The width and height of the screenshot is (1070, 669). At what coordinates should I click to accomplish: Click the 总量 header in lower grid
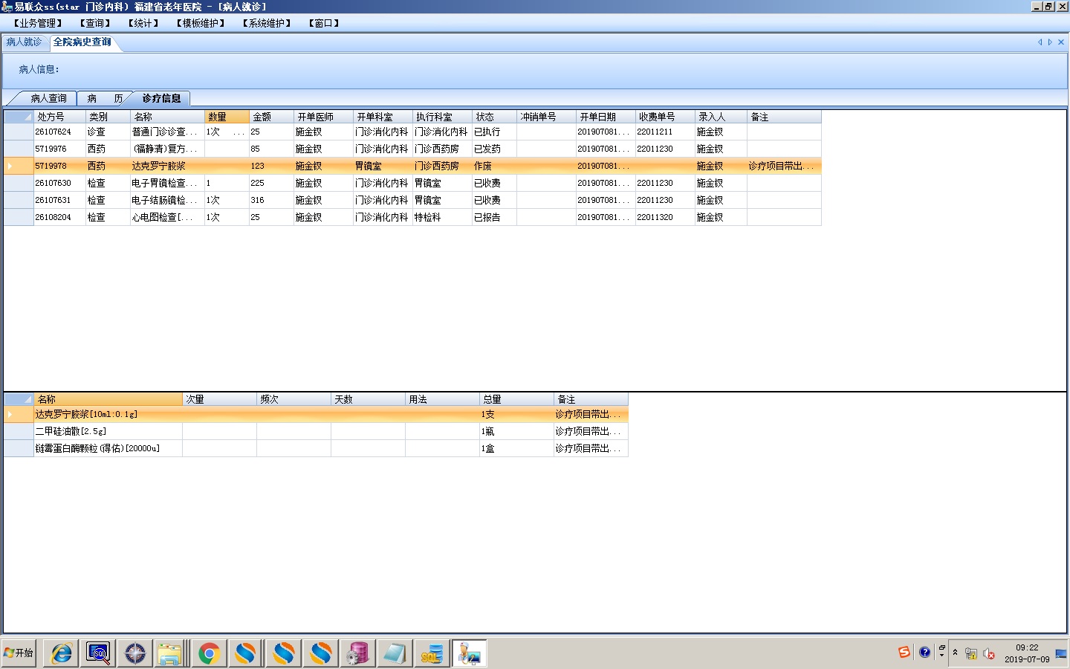click(x=516, y=399)
